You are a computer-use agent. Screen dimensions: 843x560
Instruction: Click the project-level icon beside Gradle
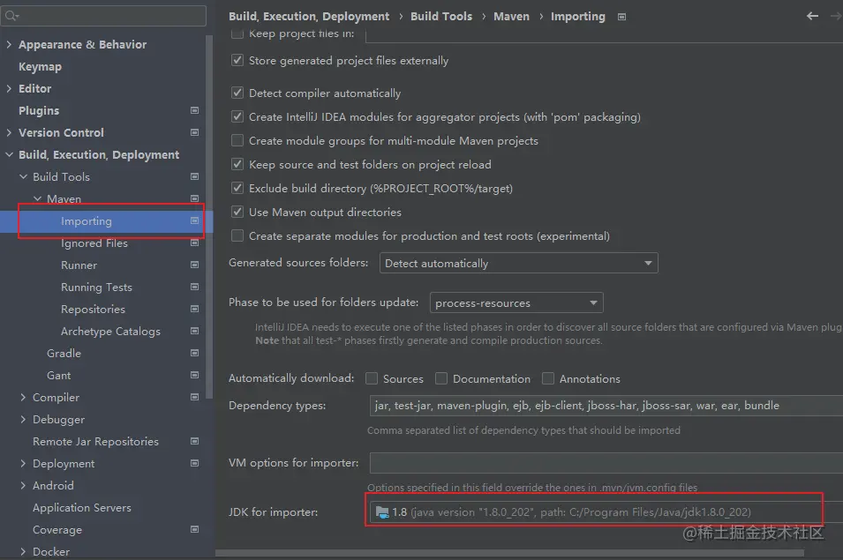pyautogui.click(x=194, y=353)
